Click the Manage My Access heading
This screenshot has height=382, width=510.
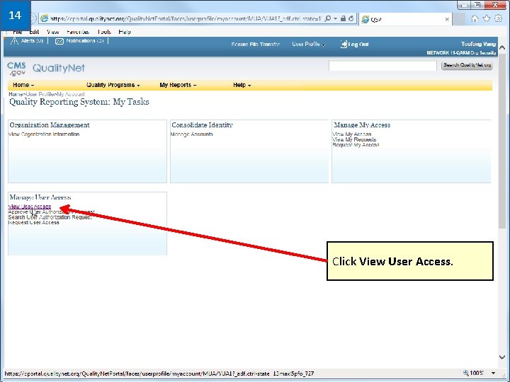(362, 125)
